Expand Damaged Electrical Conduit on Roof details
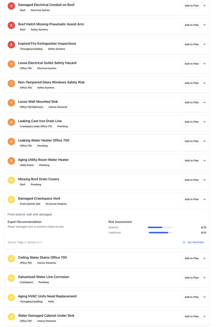Image resolution: width=214 pixels, height=327 pixels. (x=204, y=6)
